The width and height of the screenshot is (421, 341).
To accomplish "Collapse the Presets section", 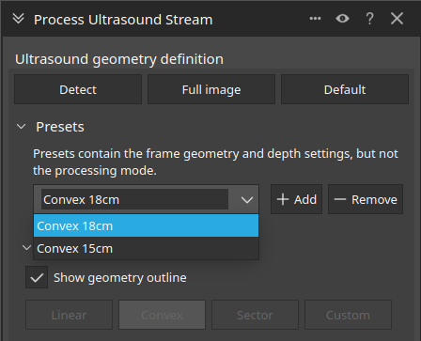I will click(21, 127).
